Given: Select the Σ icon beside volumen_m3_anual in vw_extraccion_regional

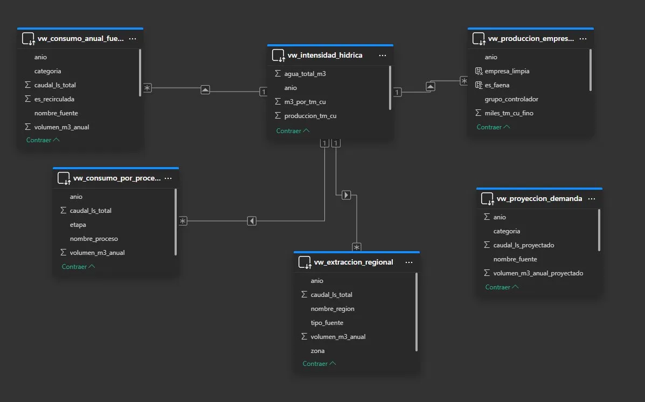Looking at the screenshot, I should 304,336.
